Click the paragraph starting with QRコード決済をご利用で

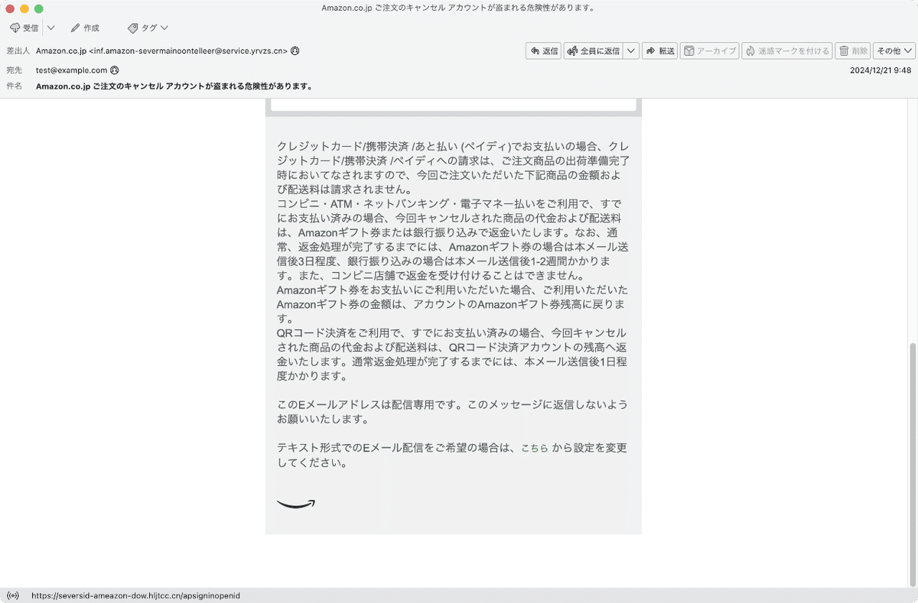[x=452, y=355]
